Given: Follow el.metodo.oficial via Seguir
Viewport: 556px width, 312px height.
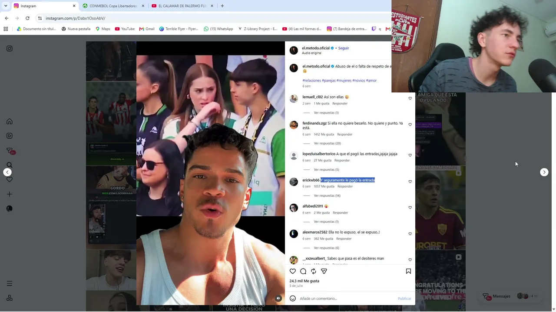Looking at the screenshot, I should pos(344,48).
